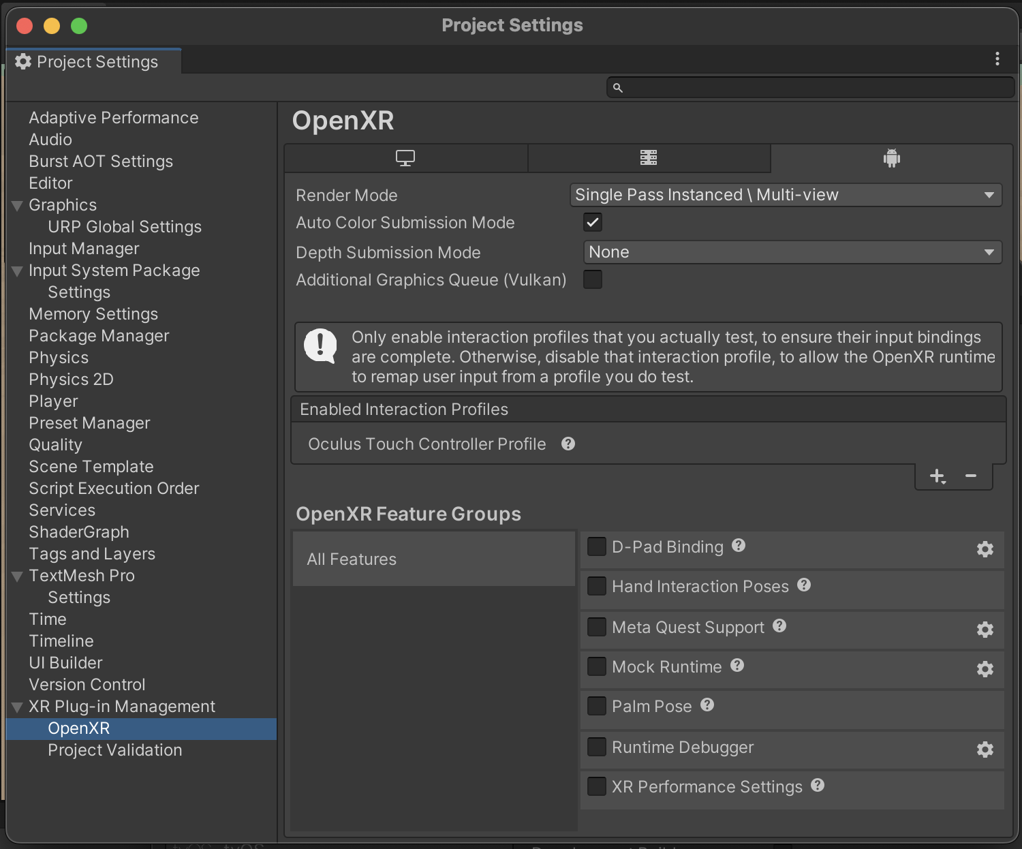Collapse the XR Plug-in Management section
Screen dimensions: 1022x849
[18, 707]
